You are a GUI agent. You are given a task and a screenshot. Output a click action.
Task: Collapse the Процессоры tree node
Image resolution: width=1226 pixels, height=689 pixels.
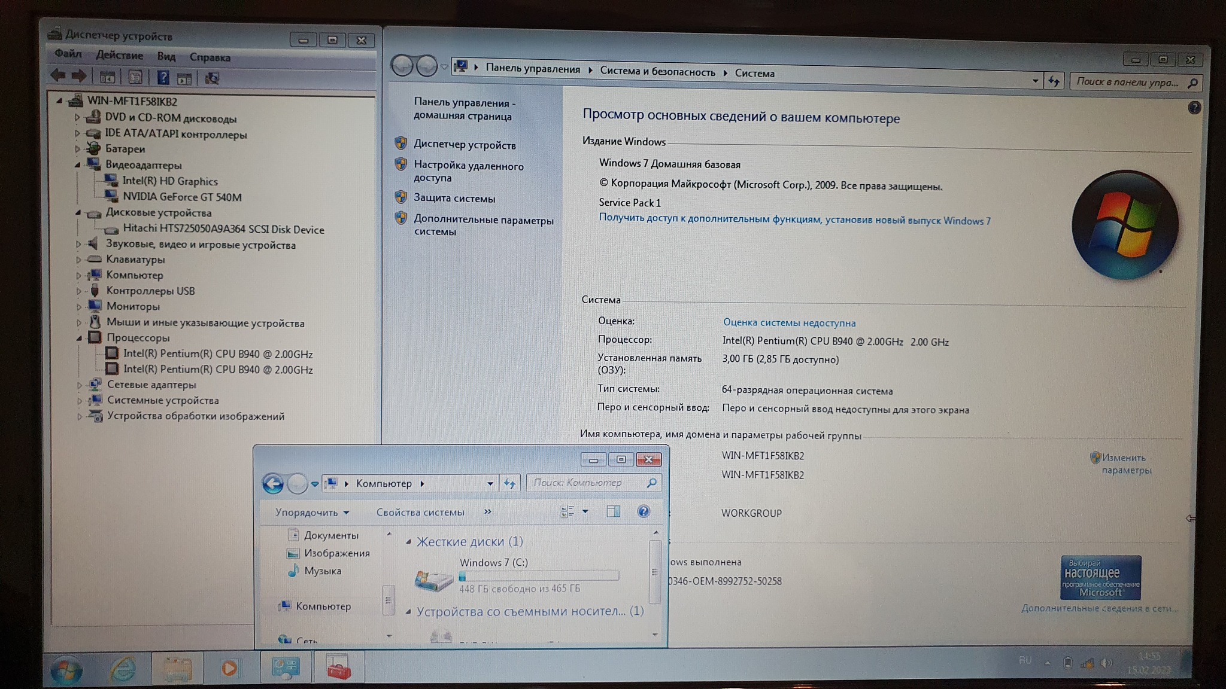click(78, 338)
